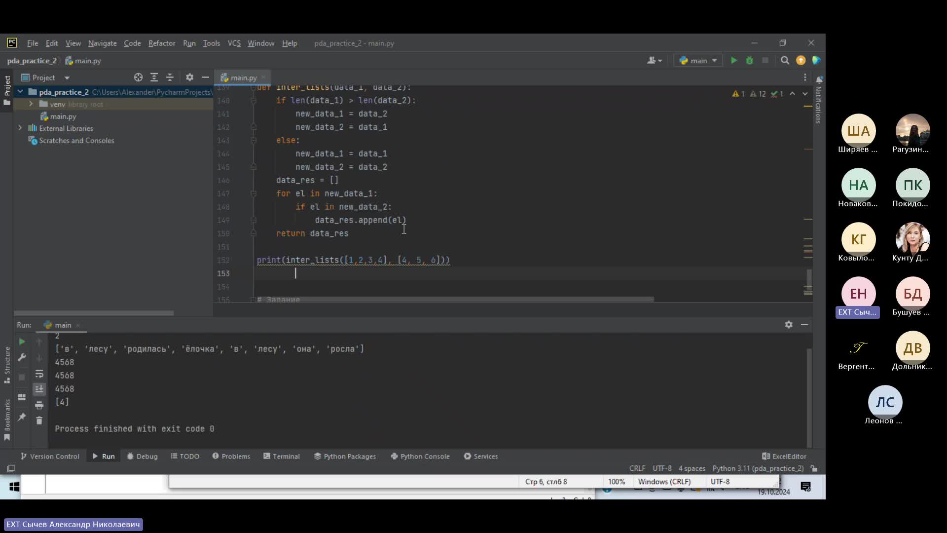Toggle scroll to end in Run console
The image size is (947, 533).
[x=39, y=389]
